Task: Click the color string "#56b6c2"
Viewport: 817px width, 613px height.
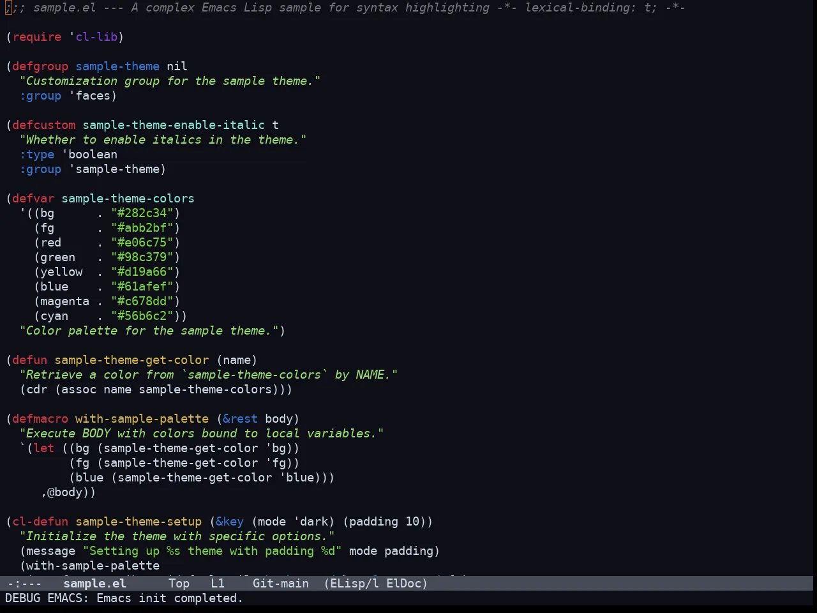Action: [x=142, y=316]
